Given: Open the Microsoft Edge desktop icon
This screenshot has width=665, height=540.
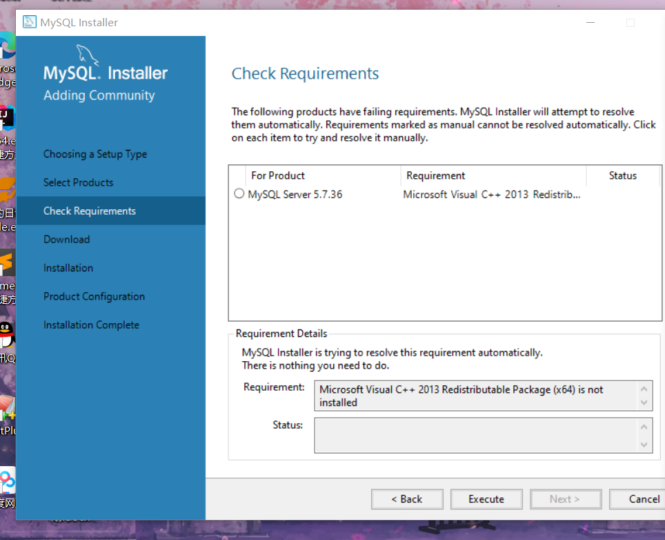Looking at the screenshot, I should tap(7, 46).
